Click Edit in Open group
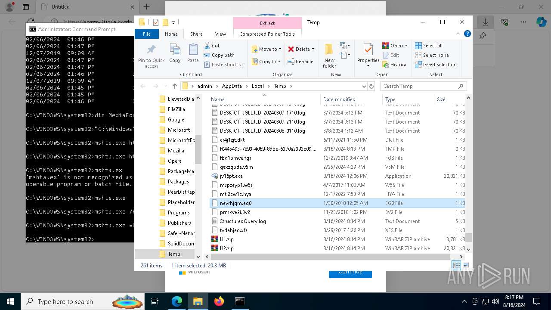The image size is (551, 310). (x=390, y=55)
